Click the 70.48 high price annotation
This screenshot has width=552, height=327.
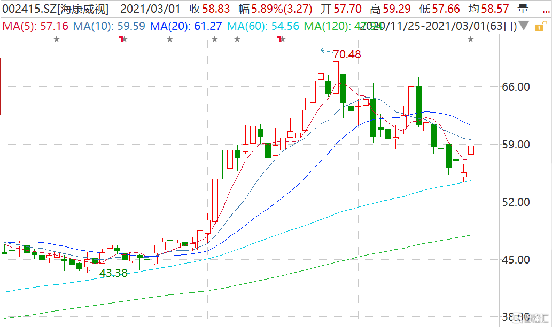[x=347, y=54]
